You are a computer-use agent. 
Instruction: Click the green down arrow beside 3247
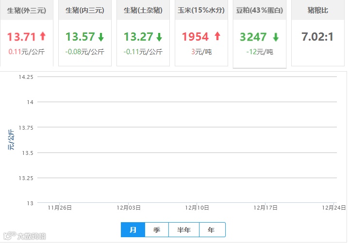pos(276,37)
